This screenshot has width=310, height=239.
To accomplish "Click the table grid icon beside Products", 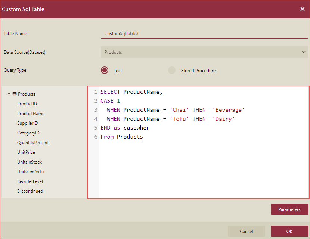I will [14, 94].
